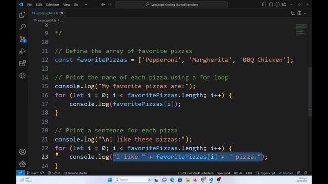Open the errors and warnings count

click(54, 173)
